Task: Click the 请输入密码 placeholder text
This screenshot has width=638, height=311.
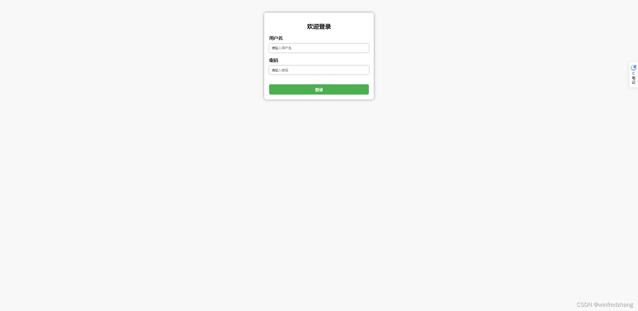Action: pyautogui.click(x=280, y=70)
